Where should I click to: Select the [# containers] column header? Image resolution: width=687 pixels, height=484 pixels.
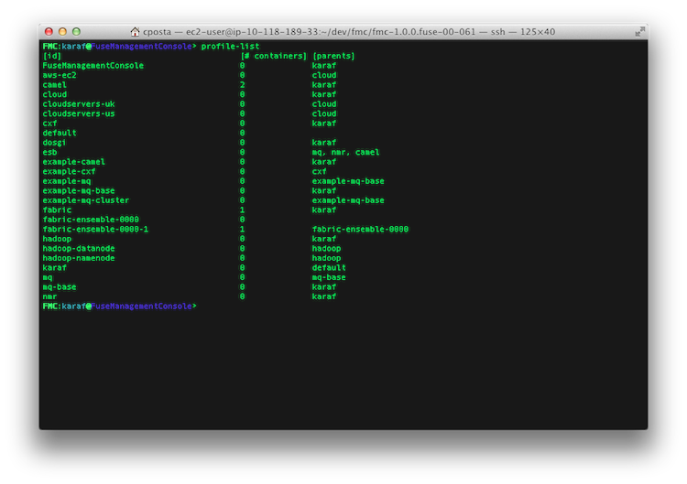tap(274, 56)
